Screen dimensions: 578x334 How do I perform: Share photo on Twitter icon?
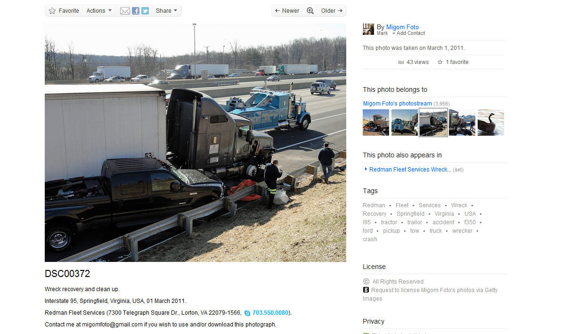tap(145, 11)
